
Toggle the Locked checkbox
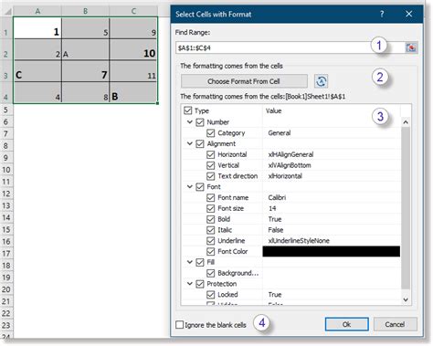pyautogui.click(x=210, y=295)
